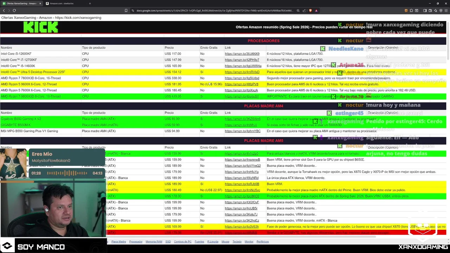
Task: Open the Ryzen 5 9600X Amazon link
Action: click(x=242, y=84)
